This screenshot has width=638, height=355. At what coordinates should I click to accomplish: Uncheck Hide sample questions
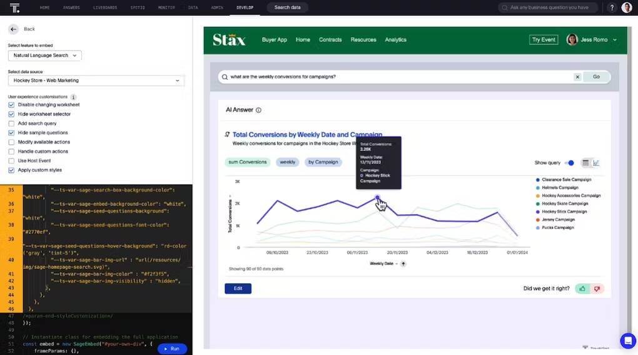[11, 133]
